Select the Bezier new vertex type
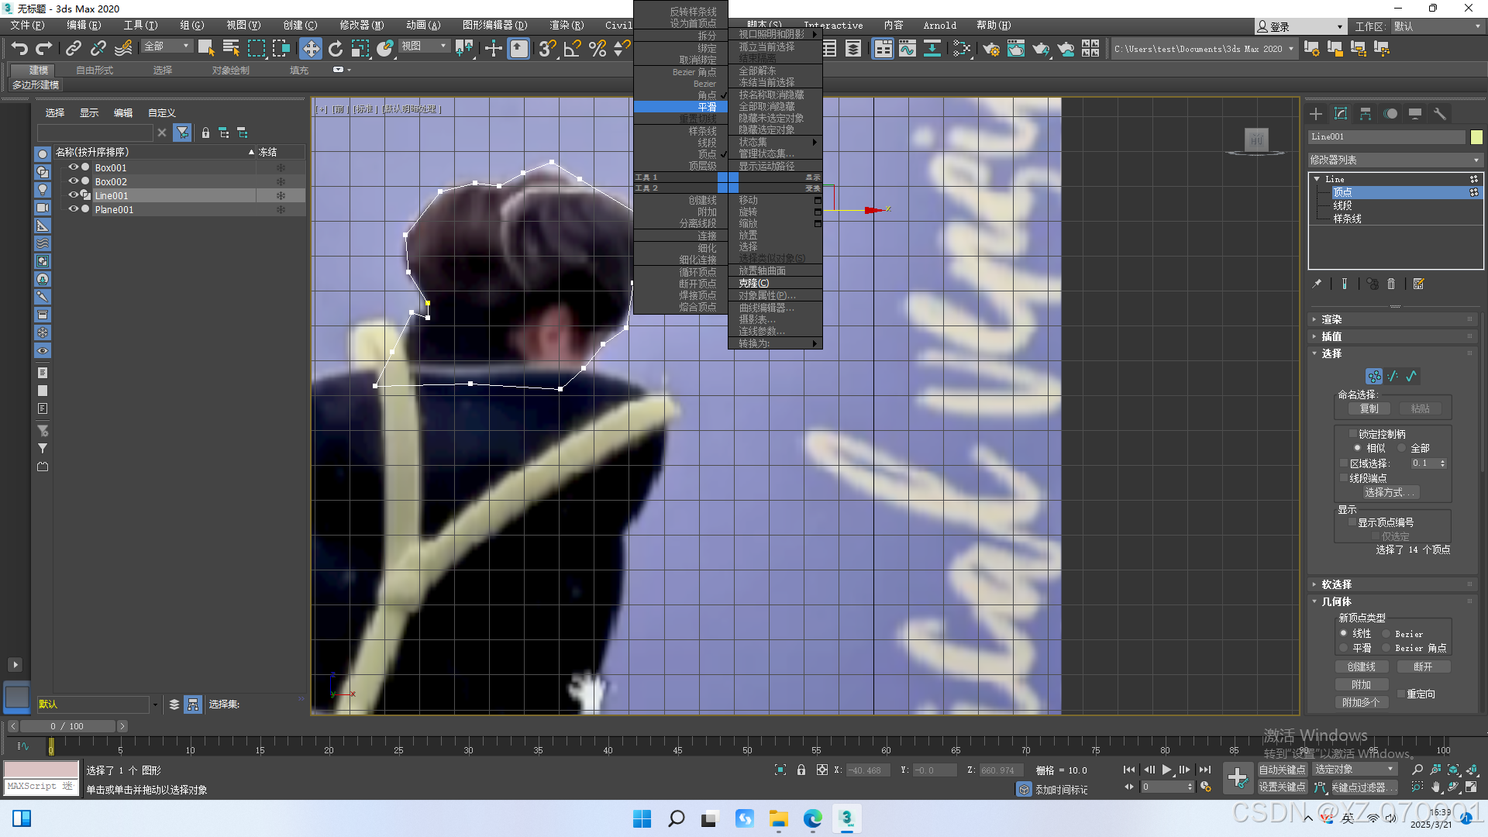Viewport: 1488px width, 837px height. tap(1386, 634)
